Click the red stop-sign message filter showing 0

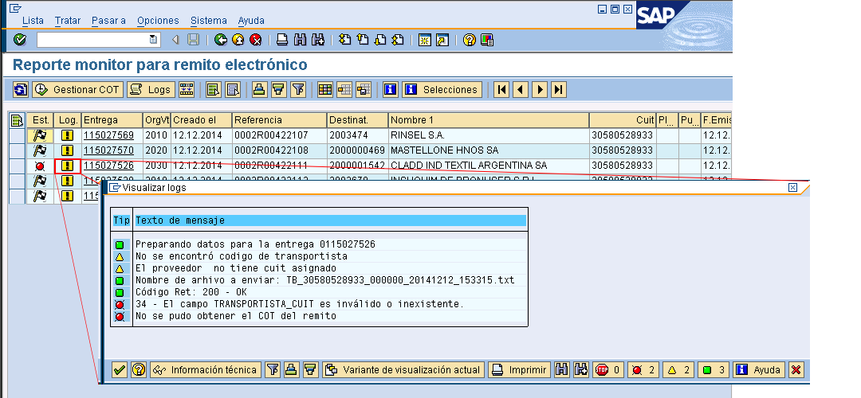pos(607,370)
